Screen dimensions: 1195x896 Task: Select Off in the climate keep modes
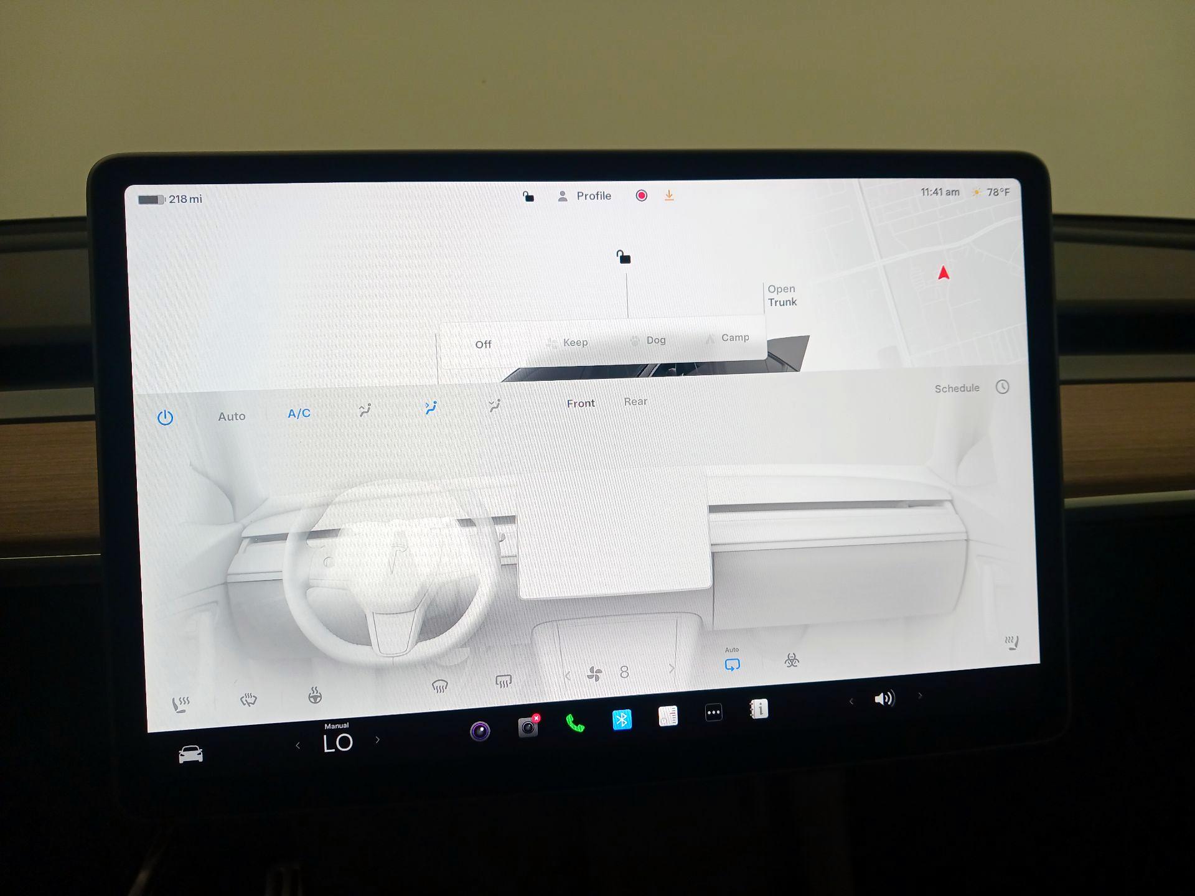tap(483, 344)
